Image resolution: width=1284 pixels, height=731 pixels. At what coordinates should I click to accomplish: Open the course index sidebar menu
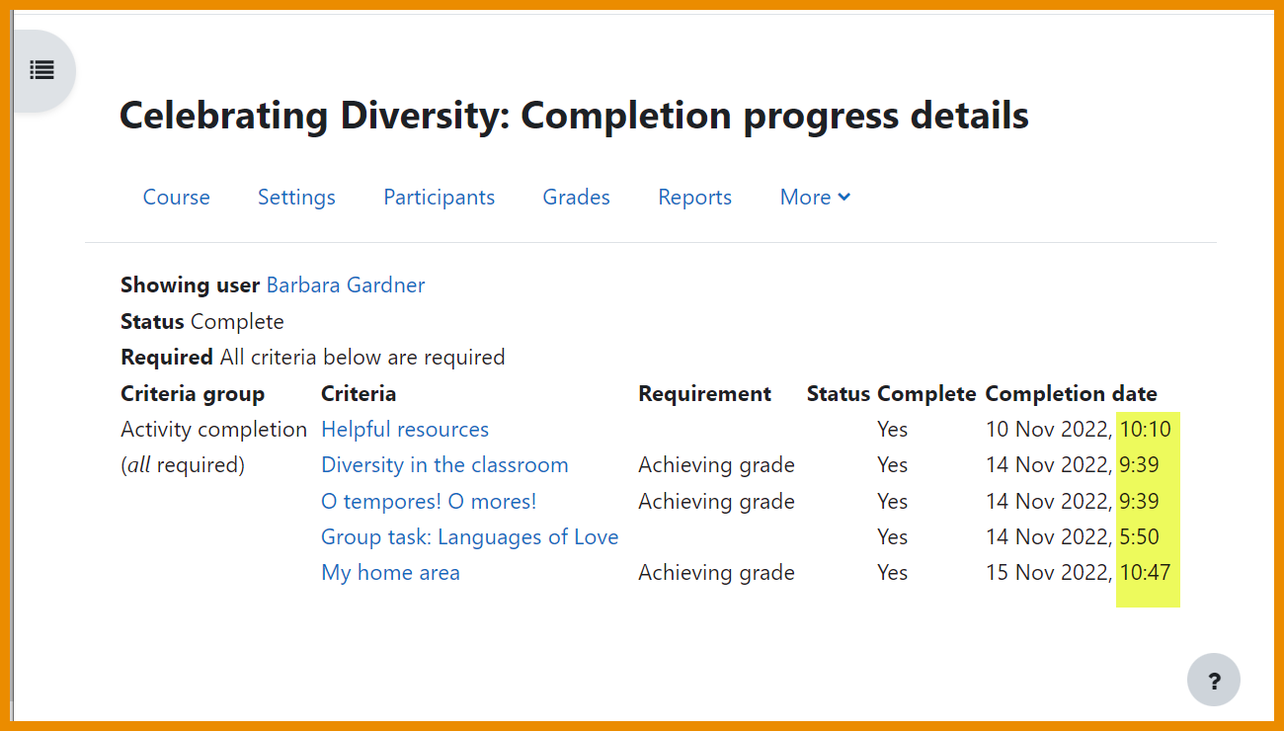click(40, 70)
